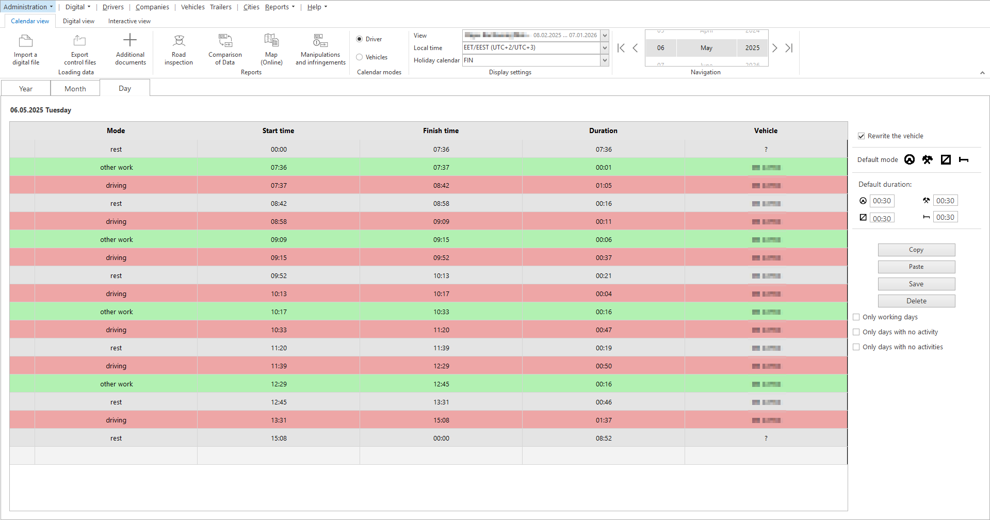
Task: Edit driving default duration field
Action: 882,201
